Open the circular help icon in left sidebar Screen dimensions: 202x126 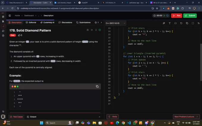coord(3,36)
